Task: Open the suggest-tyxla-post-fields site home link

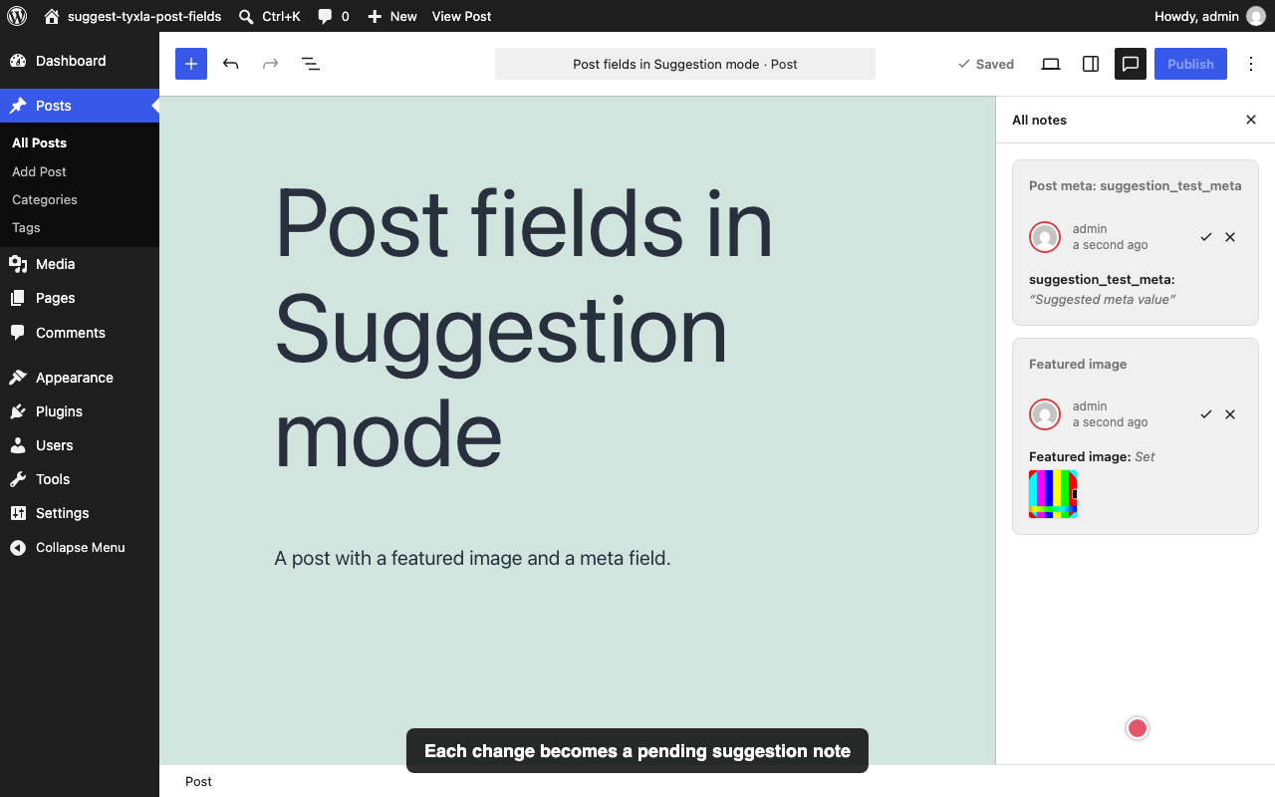Action: pyautogui.click(x=132, y=16)
